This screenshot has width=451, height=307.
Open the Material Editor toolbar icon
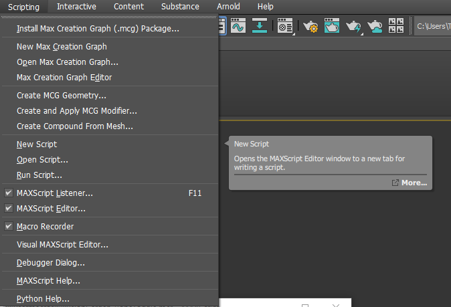click(285, 26)
